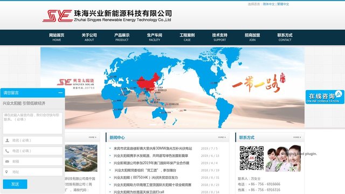Open 联系方式 CONTACT menu item
The width and height of the screenshot is (345, 194).
click(x=285, y=37)
